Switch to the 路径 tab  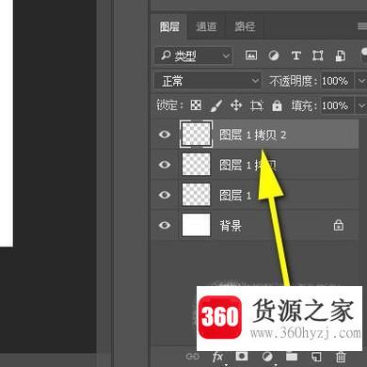tap(245, 26)
